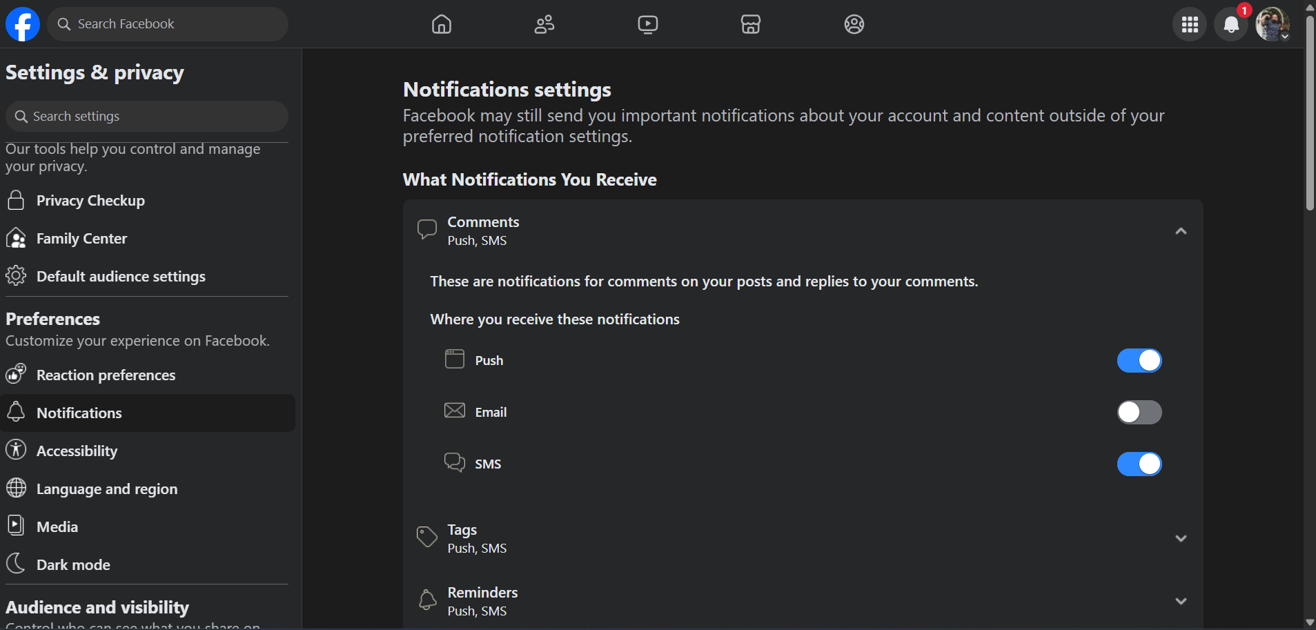The width and height of the screenshot is (1316, 630).
Task: Click the Facebook logo icon
Action: click(23, 24)
